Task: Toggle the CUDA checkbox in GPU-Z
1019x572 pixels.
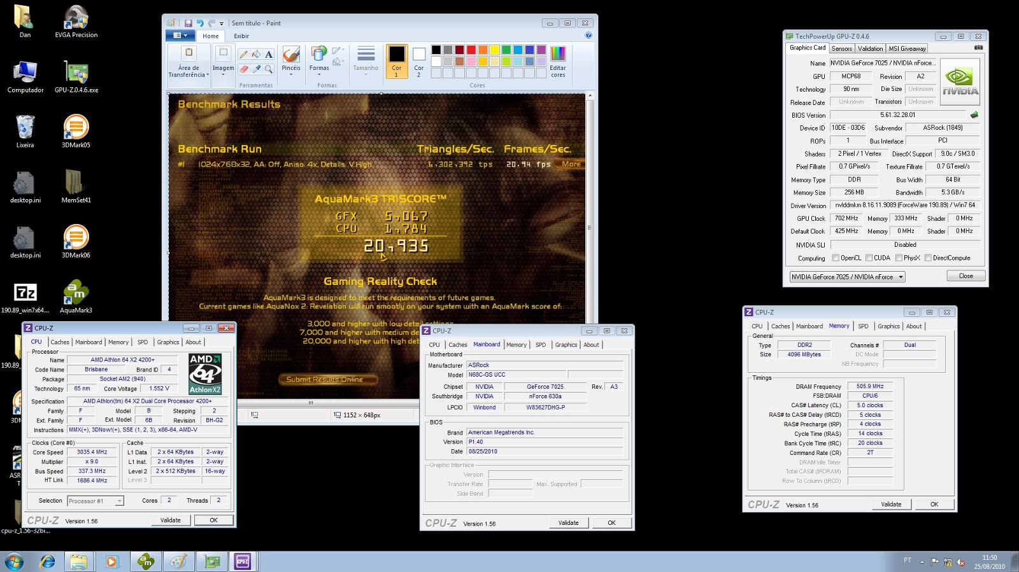Action: (869, 258)
